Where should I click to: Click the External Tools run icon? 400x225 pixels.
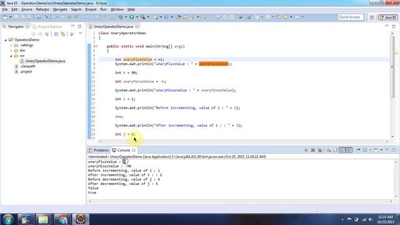tap(143, 17)
